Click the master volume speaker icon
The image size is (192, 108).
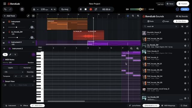pyautogui.click(x=127, y=9)
